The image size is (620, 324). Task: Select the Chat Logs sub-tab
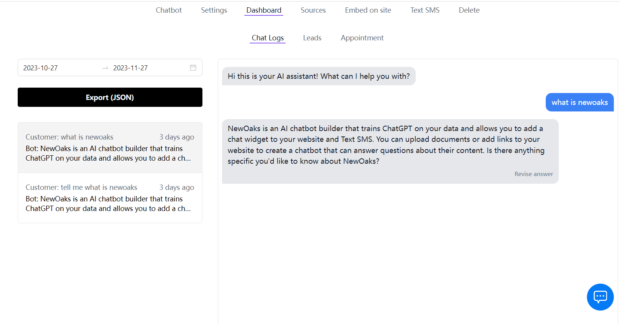click(x=267, y=38)
